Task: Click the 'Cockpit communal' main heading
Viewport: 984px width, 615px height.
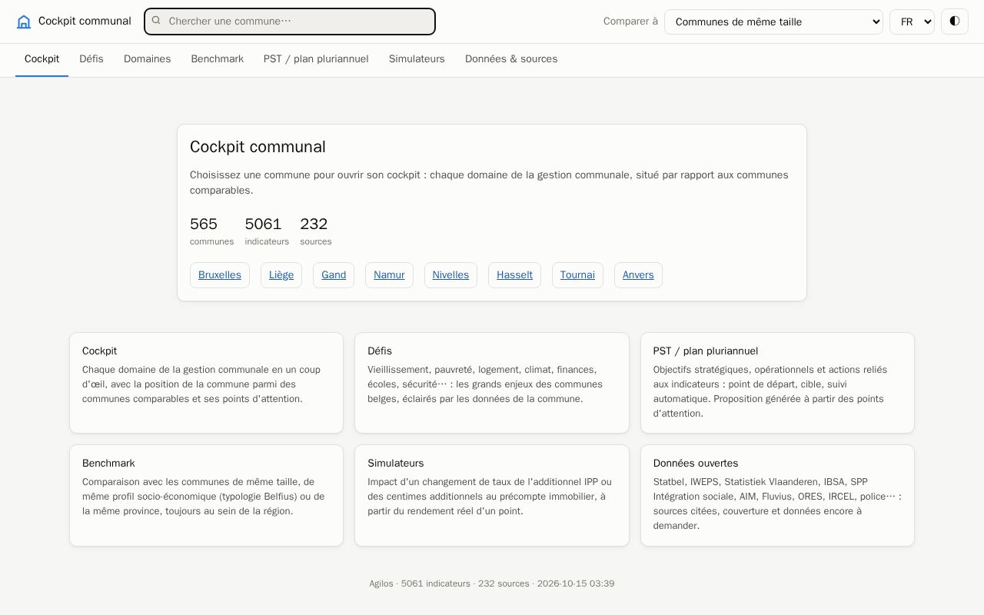Action: (258, 147)
